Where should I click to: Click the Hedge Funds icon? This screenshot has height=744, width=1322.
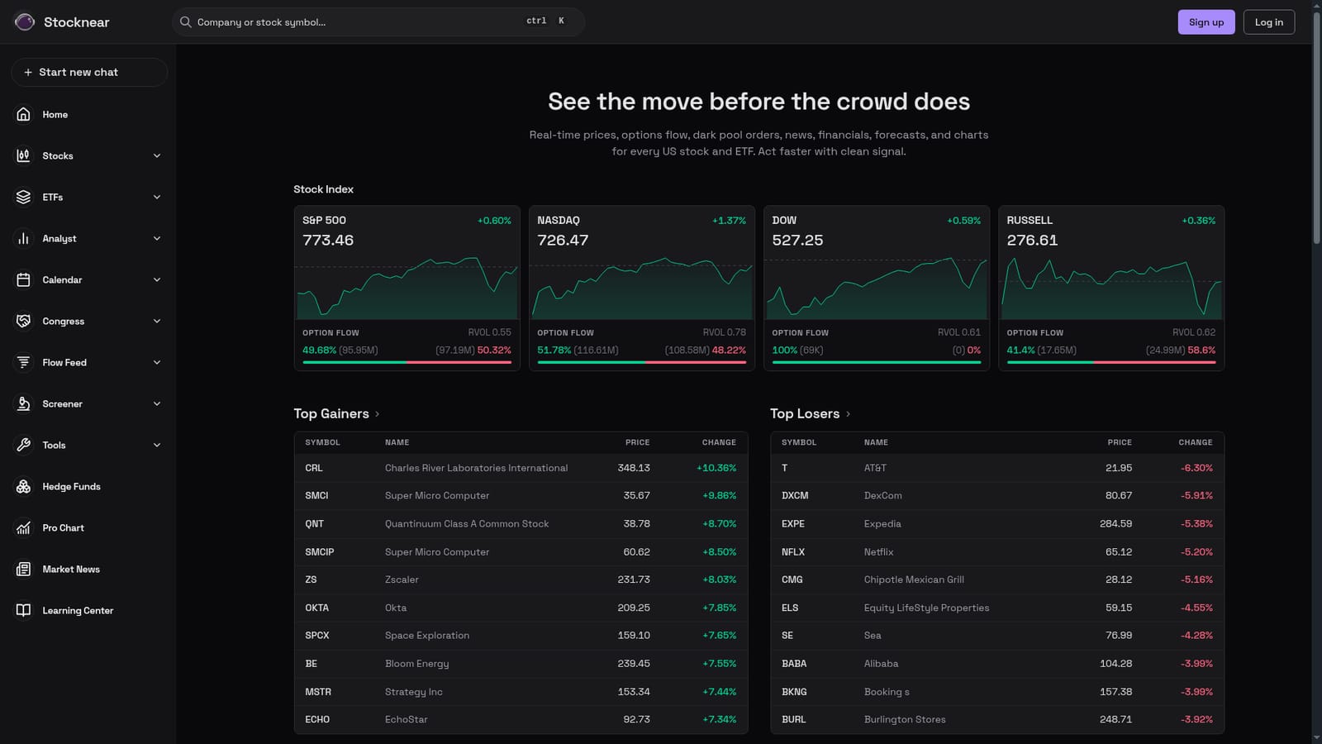[23, 486]
